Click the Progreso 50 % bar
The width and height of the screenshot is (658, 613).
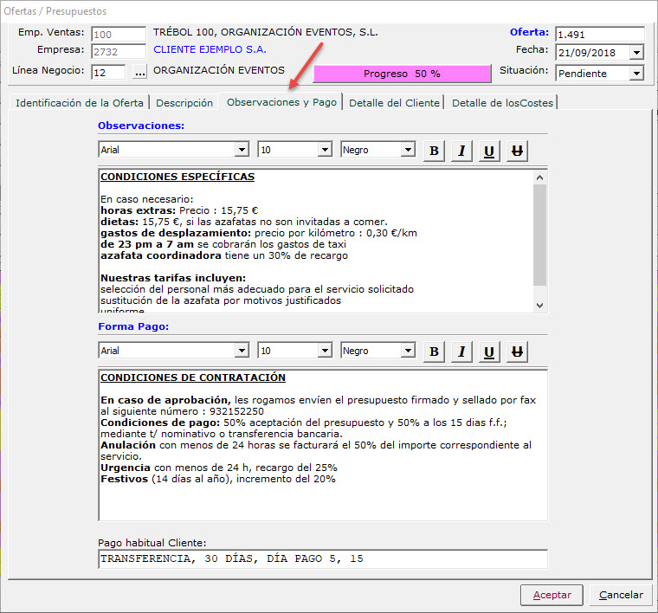[x=402, y=74]
